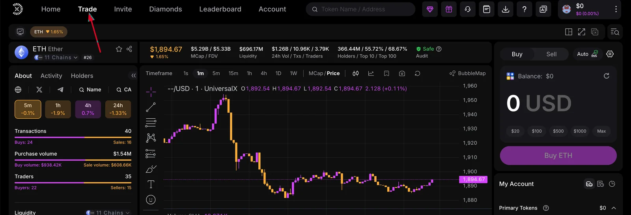Open the ETH website globe icon

click(x=18, y=90)
